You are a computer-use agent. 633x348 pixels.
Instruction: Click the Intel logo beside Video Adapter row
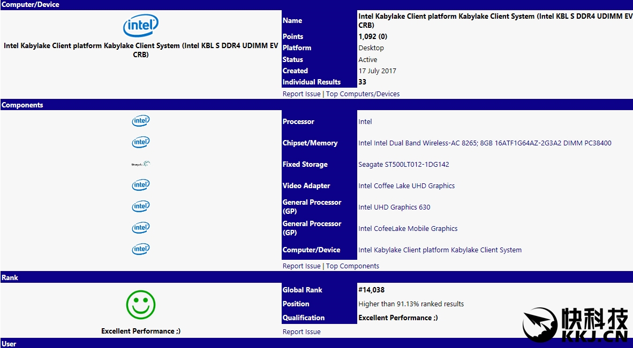tap(140, 185)
